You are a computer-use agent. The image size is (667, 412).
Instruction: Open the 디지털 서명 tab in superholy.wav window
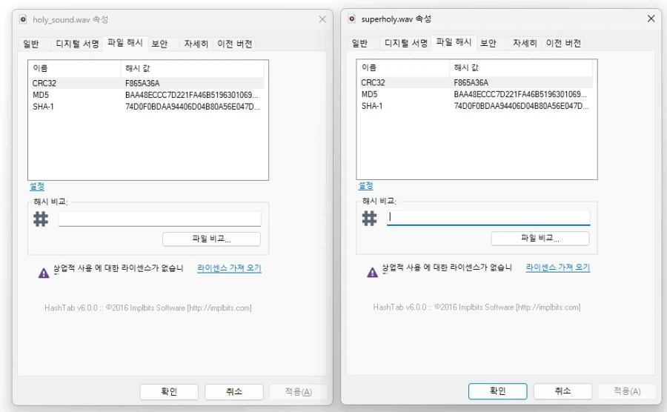pos(406,43)
